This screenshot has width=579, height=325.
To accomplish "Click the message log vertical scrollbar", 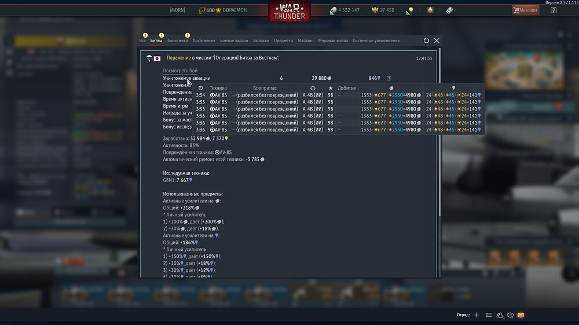I will [x=439, y=133].
